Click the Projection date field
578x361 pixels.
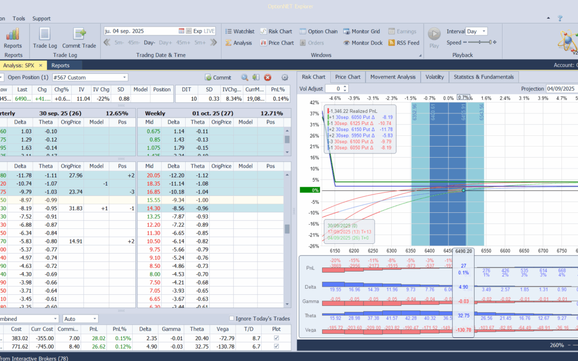click(560, 88)
